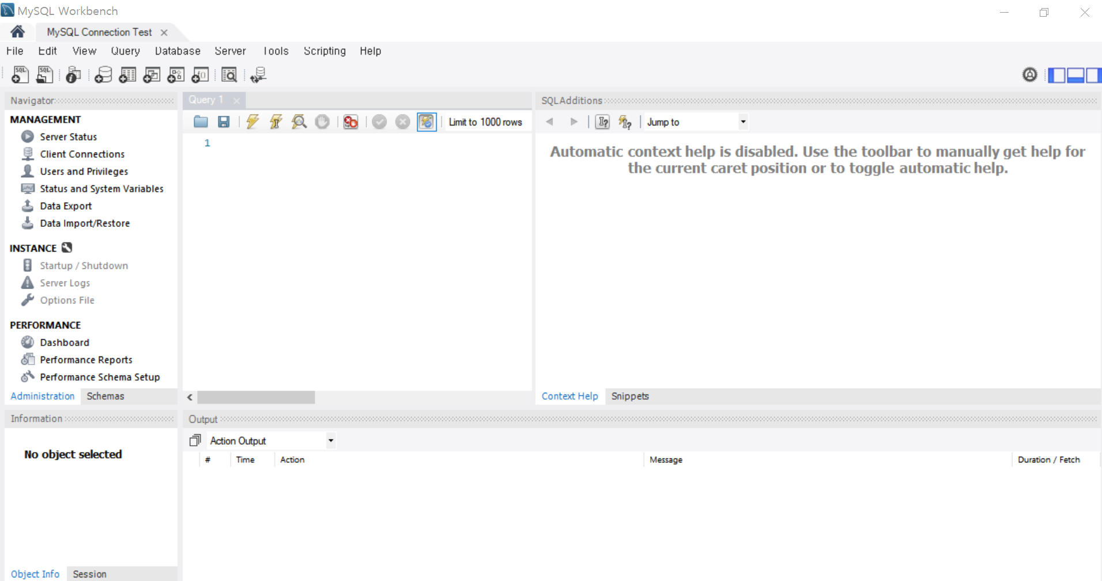Toggle the left sidebar visibility
This screenshot has height=581, width=1102.
click(1056, 75)
